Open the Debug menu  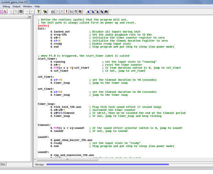coord(6,7)
